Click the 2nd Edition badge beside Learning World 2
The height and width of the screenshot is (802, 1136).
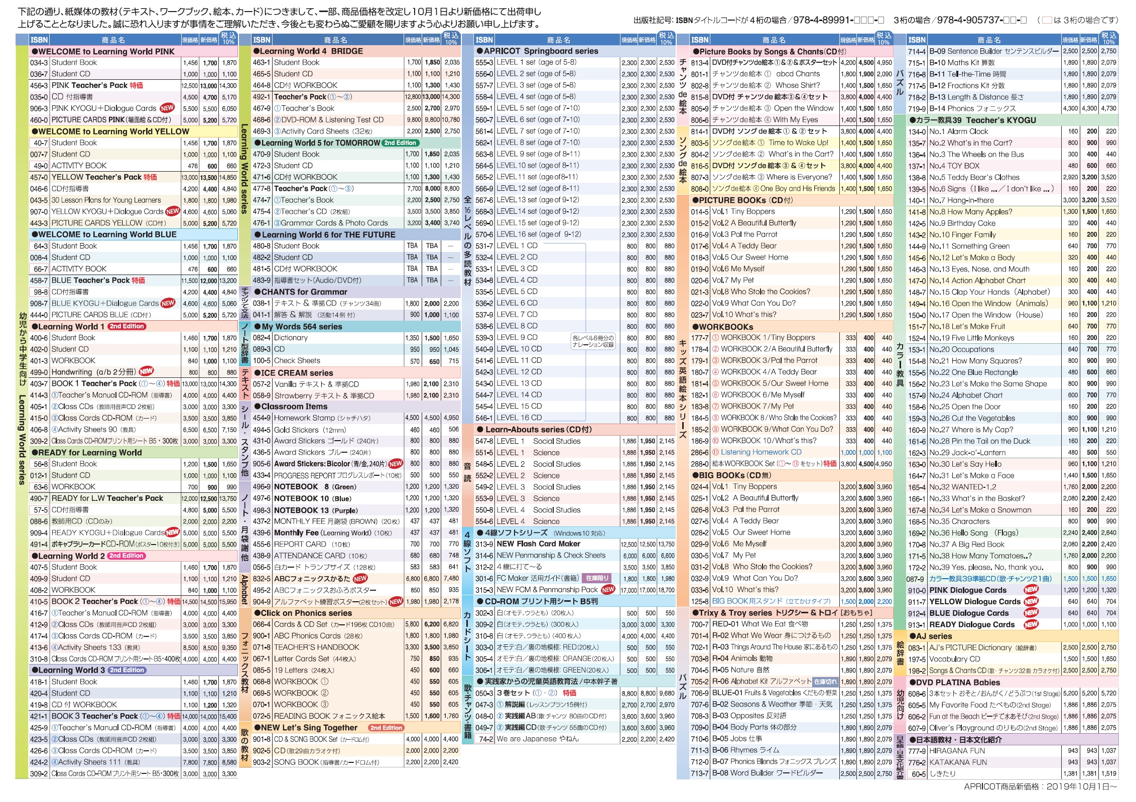[x=127, y=556]
